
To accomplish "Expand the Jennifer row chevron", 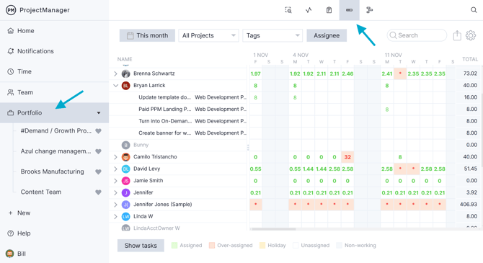I will (x=115, y=193).
